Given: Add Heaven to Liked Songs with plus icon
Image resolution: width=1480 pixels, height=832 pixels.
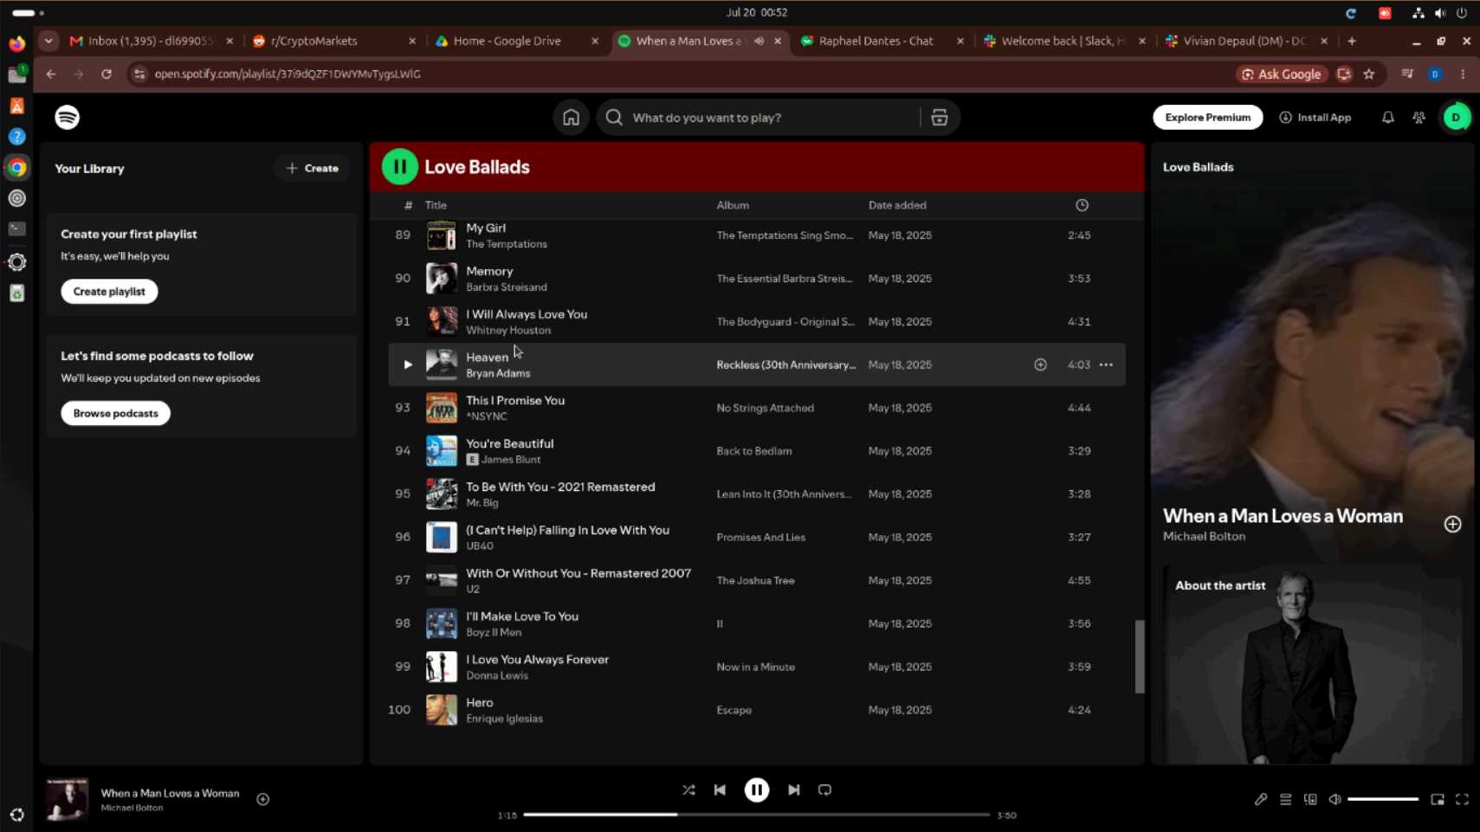Looking at the screenshot, I should tap(1041, 364).
